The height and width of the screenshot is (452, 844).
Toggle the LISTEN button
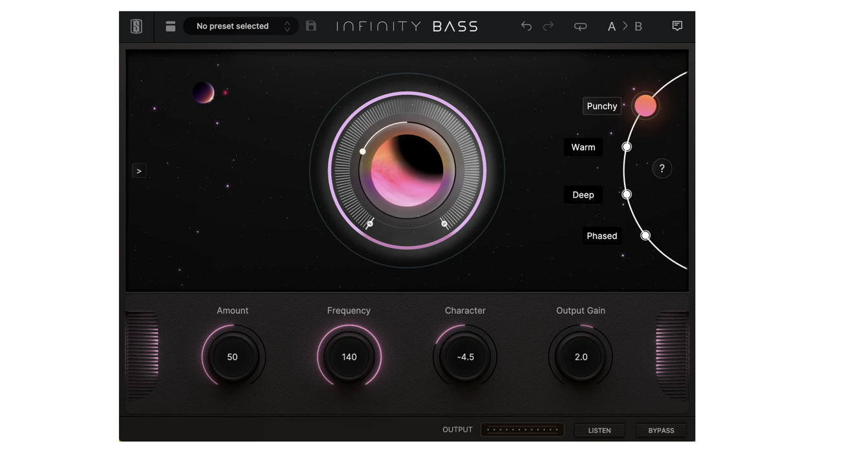(600, 430)
